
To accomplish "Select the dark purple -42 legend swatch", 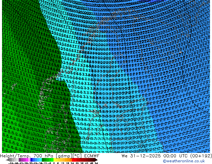I will [20, 160].
